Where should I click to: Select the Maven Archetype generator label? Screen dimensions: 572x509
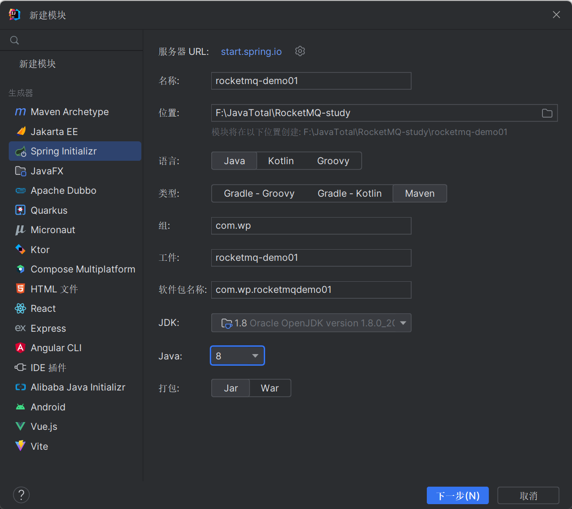[x=69, y=112]
